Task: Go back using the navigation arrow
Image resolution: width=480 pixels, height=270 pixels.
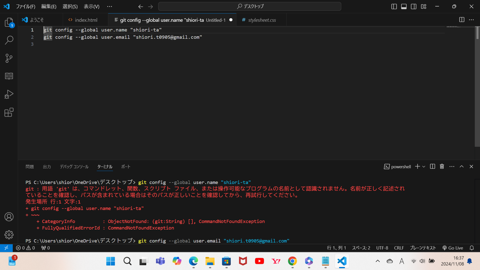Action: 141,6
